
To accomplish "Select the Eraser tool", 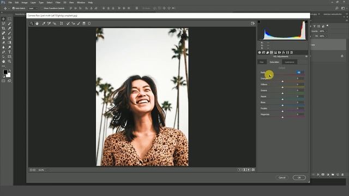I will 4,42.
